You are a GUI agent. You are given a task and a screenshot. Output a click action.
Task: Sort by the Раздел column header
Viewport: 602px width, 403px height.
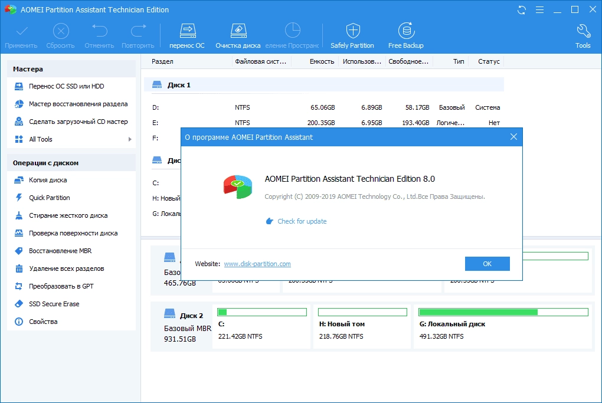(162, 61)
